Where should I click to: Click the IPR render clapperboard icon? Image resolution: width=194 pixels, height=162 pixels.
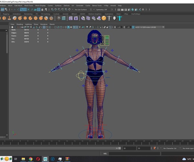(126, 9)
